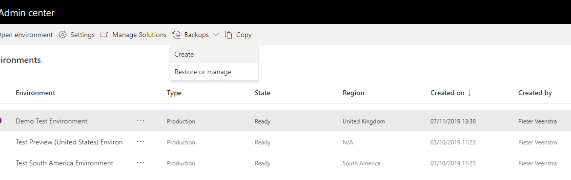571x180 pixels.
Task: Click the N/A region cell
Action: (348, 142)
